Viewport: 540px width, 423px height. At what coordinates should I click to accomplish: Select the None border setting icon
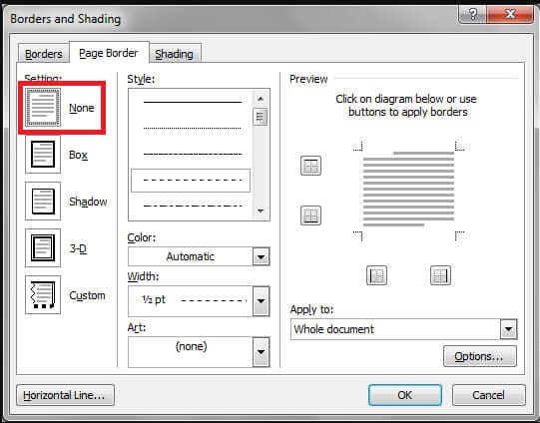[x=43, y=108]
